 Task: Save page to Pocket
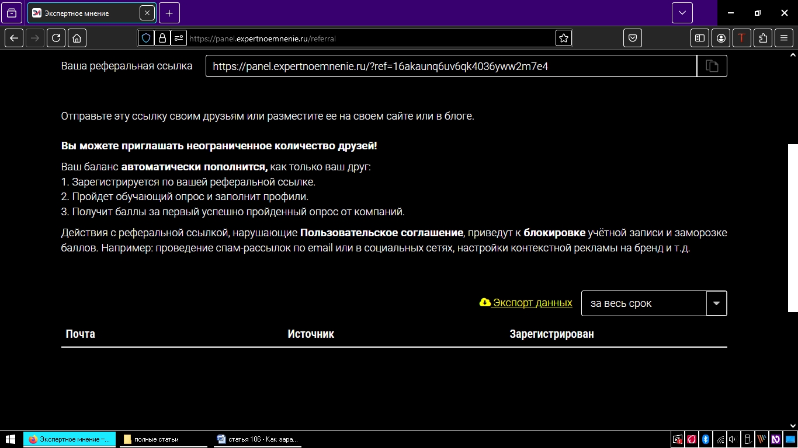633,38
